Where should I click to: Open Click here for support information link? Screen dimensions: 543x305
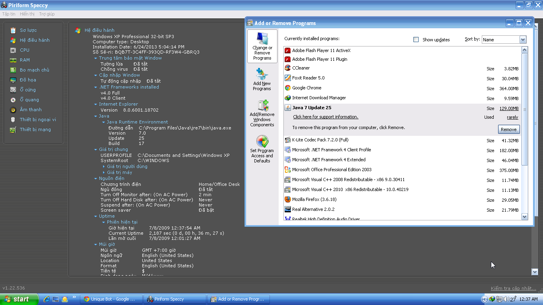[x=326, y=117]
